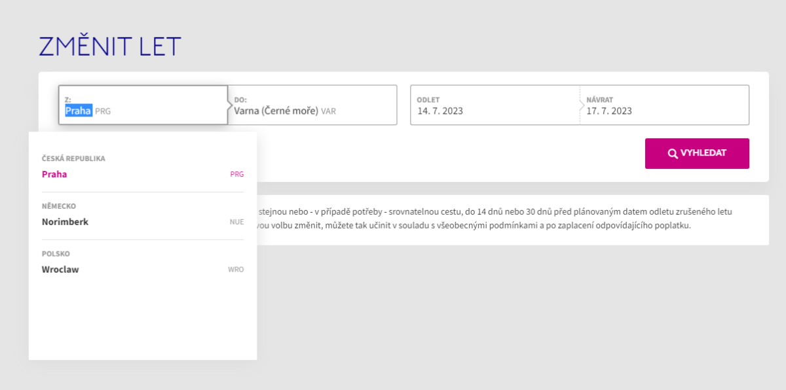Click the arrow between Z and DO fields

click(x=229, y=105)
